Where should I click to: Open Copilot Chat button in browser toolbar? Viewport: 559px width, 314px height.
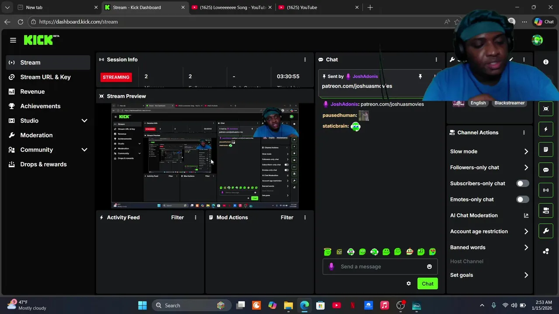544,22
